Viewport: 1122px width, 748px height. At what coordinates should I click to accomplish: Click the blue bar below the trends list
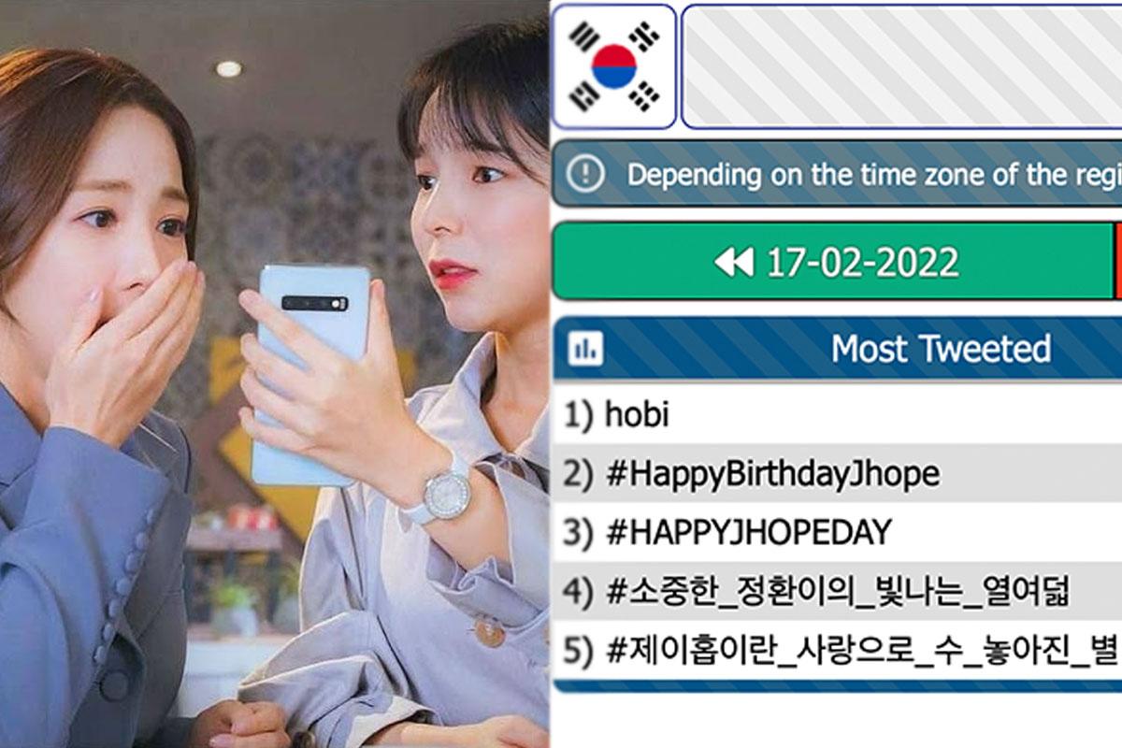pyautogui.click(x=837, y=686)
